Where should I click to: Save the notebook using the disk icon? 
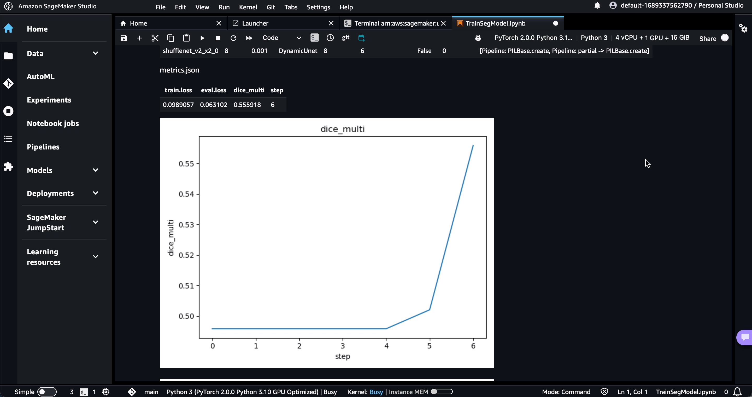(x=124, y=38)
